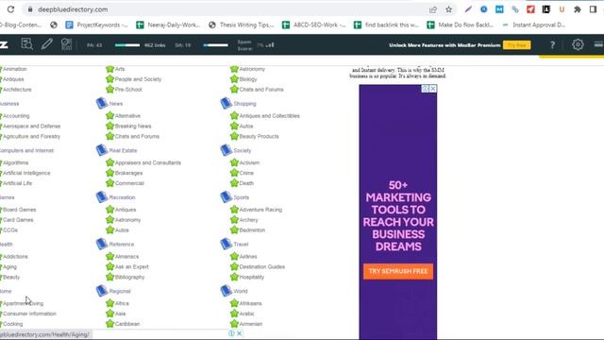Open Appraisers and Consultants link

click(148, 162)
